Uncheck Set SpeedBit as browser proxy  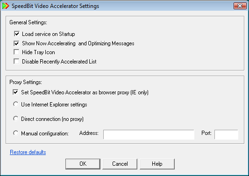pyautogui.click(x=15, y=92)
